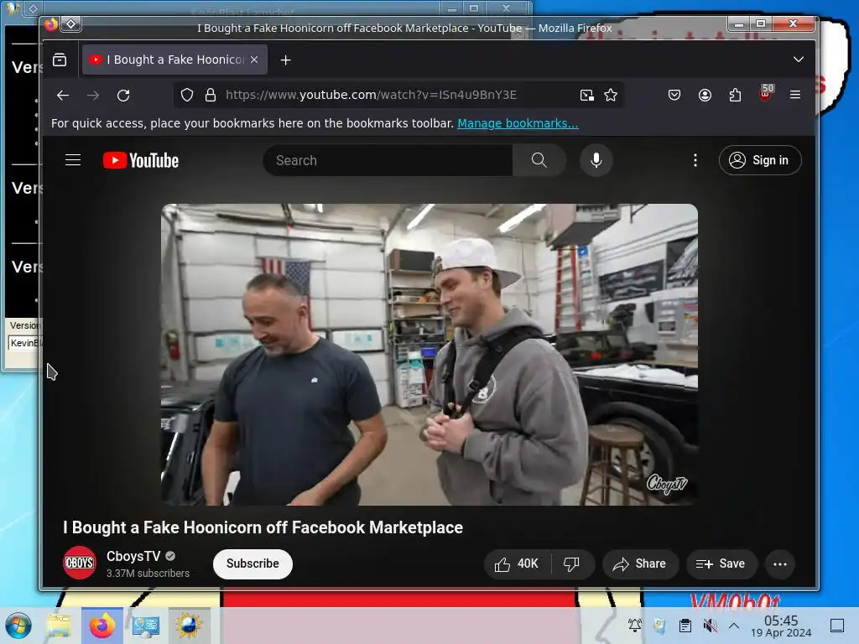Screen dimensions: 859x644
Task: Open the tracking protection shield icon
Action: pyautogui.click(x=187, y=96)
